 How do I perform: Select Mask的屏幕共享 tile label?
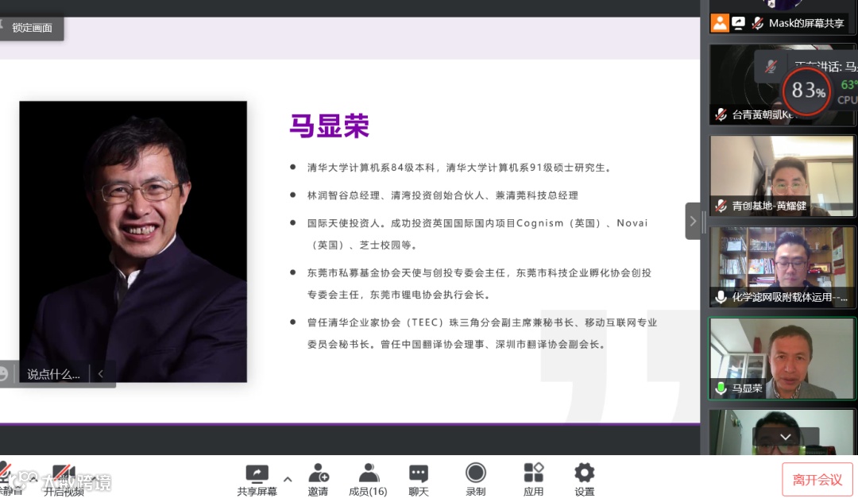tap(806, 23)
